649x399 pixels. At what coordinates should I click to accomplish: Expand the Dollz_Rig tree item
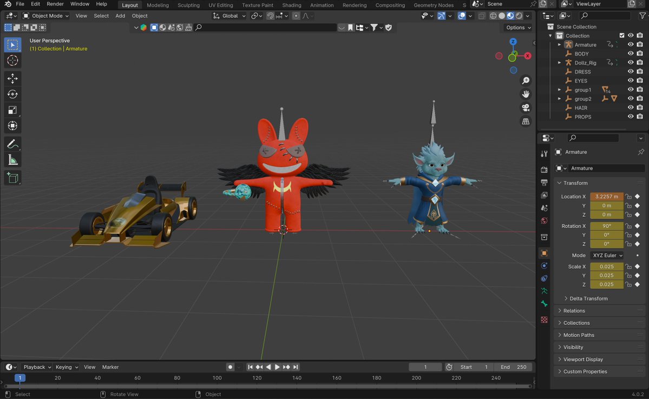pos(559,63)
